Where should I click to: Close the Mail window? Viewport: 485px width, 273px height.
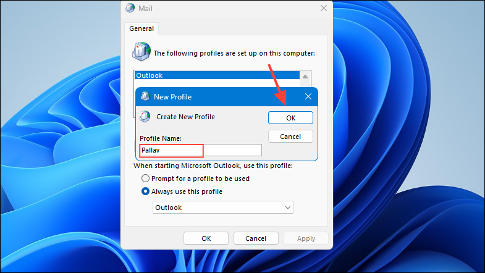coord(324,8)
